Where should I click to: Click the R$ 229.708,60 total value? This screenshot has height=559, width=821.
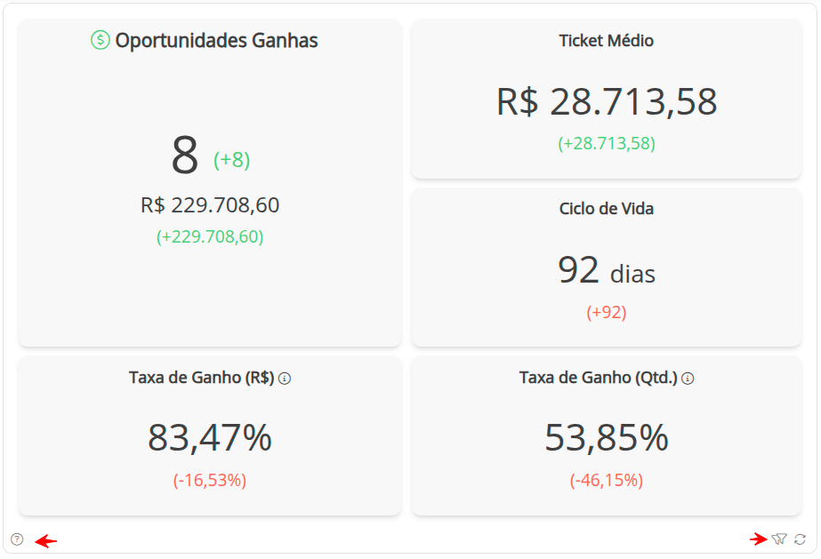point(210,205)
